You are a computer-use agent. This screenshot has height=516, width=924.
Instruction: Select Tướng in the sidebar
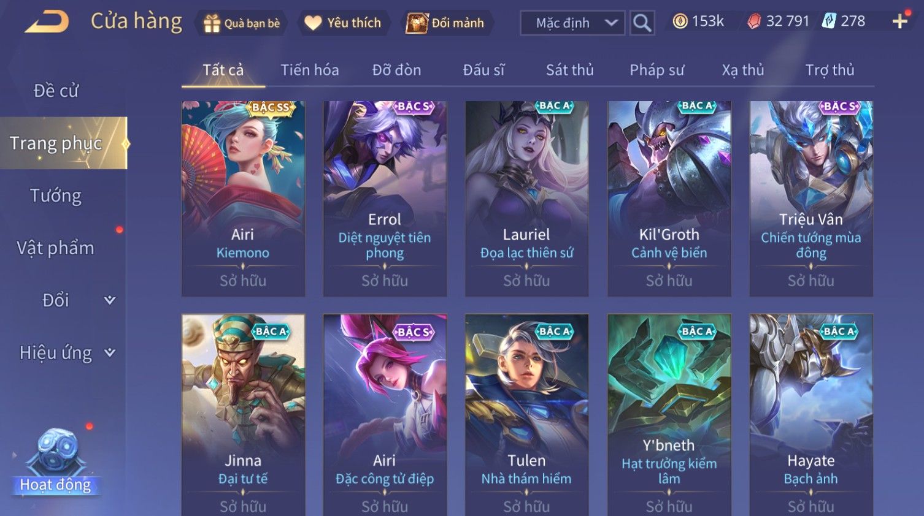click(56, 195)
